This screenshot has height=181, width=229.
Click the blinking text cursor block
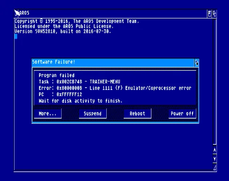coord(16,37)
